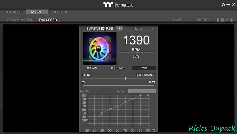Click fan curve point at 50°C
This screenshot has width=237, height=134.
(x=110, y=109)
